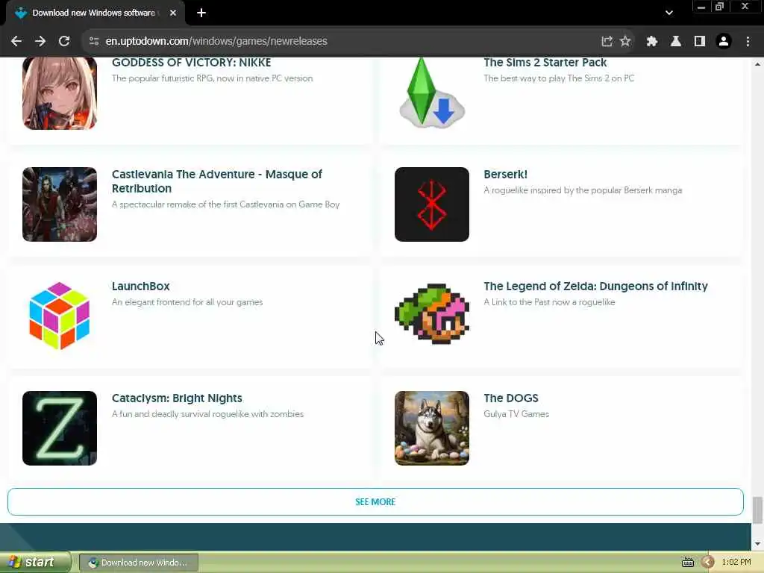Click 'A fun and deadly survival roguelike with zombies'
This screenshot has height=573, width=764.
pos(207,413)
